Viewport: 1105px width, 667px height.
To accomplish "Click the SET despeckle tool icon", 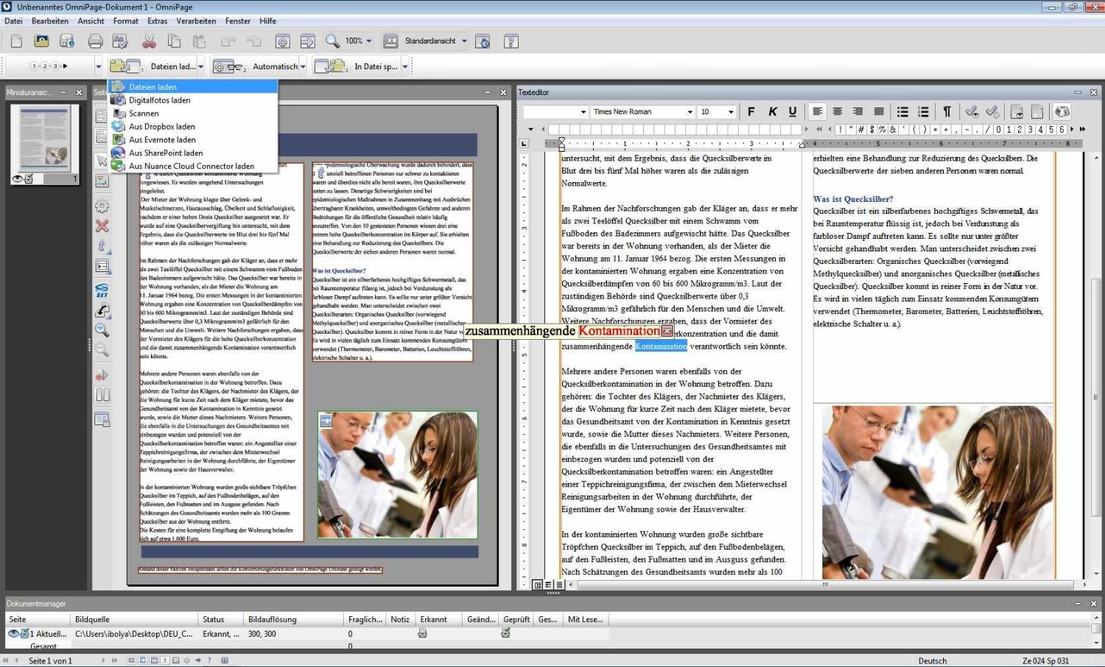I will coord(102,290).
